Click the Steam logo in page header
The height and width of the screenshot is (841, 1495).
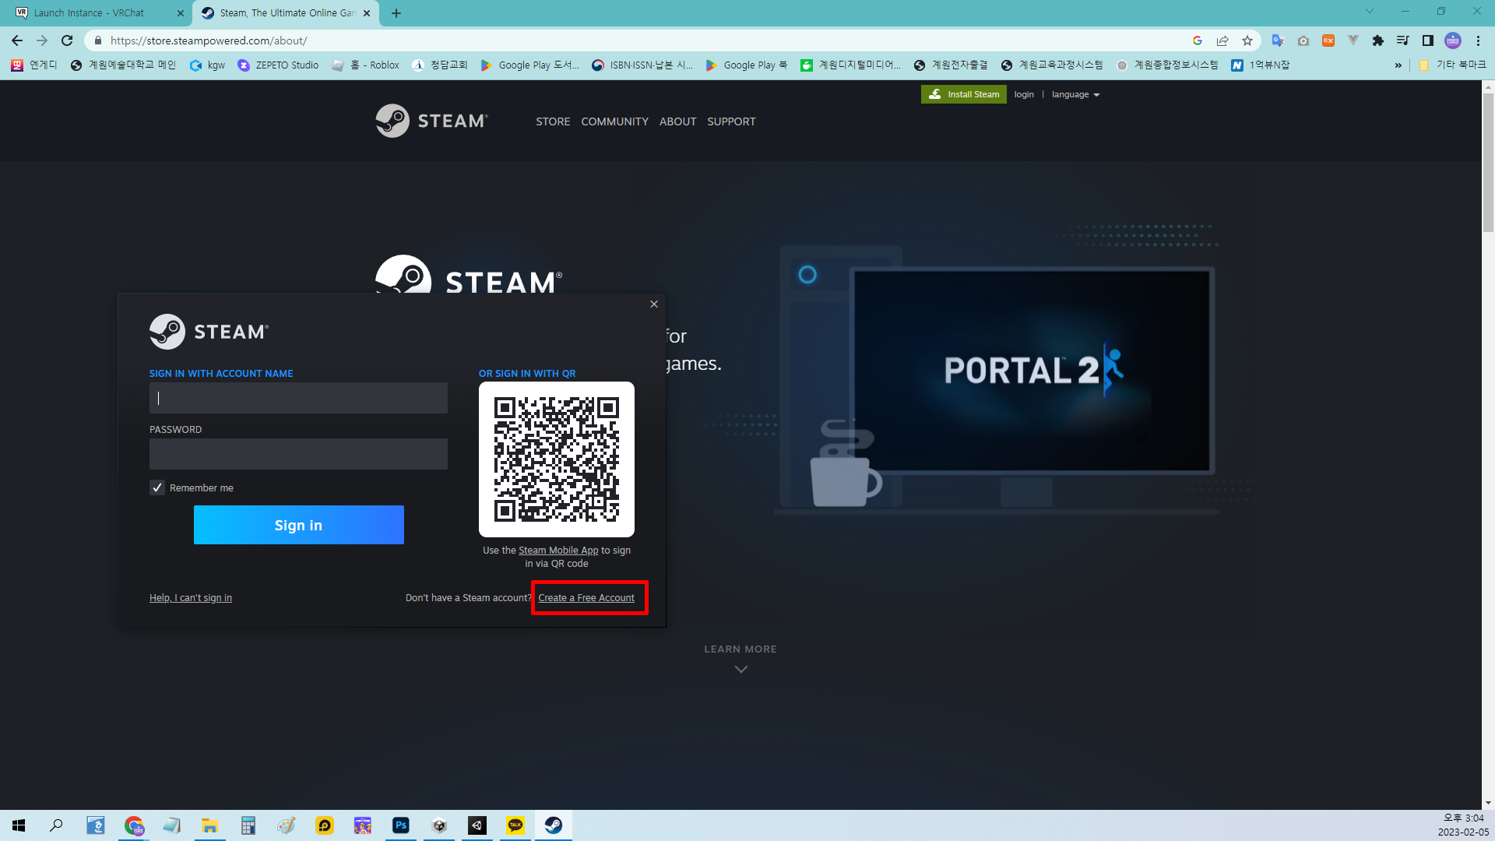[431, 121]
